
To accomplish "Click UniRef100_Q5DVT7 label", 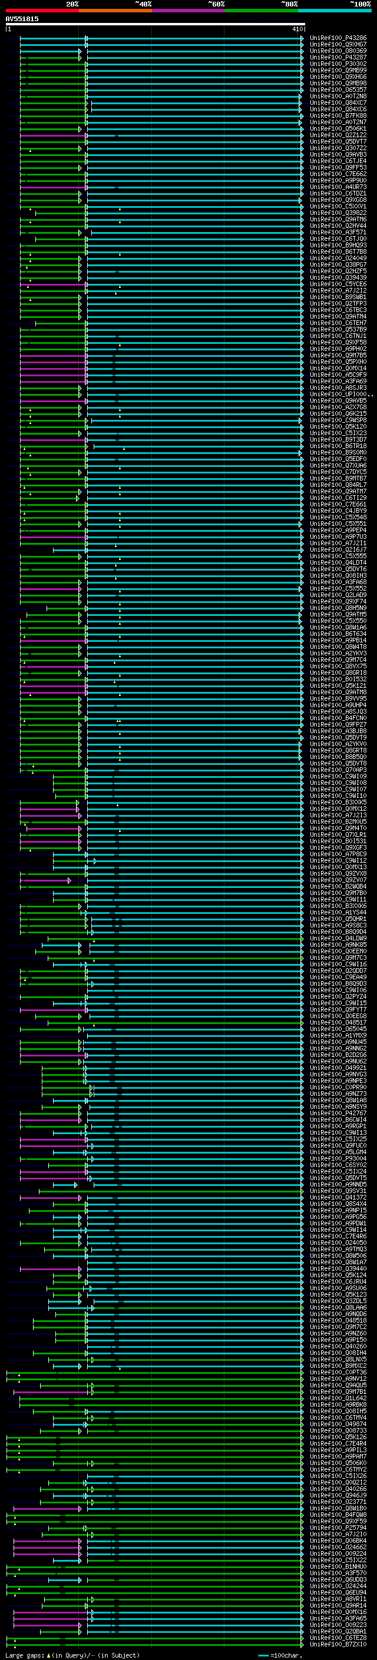I will (x=338, y=142).
